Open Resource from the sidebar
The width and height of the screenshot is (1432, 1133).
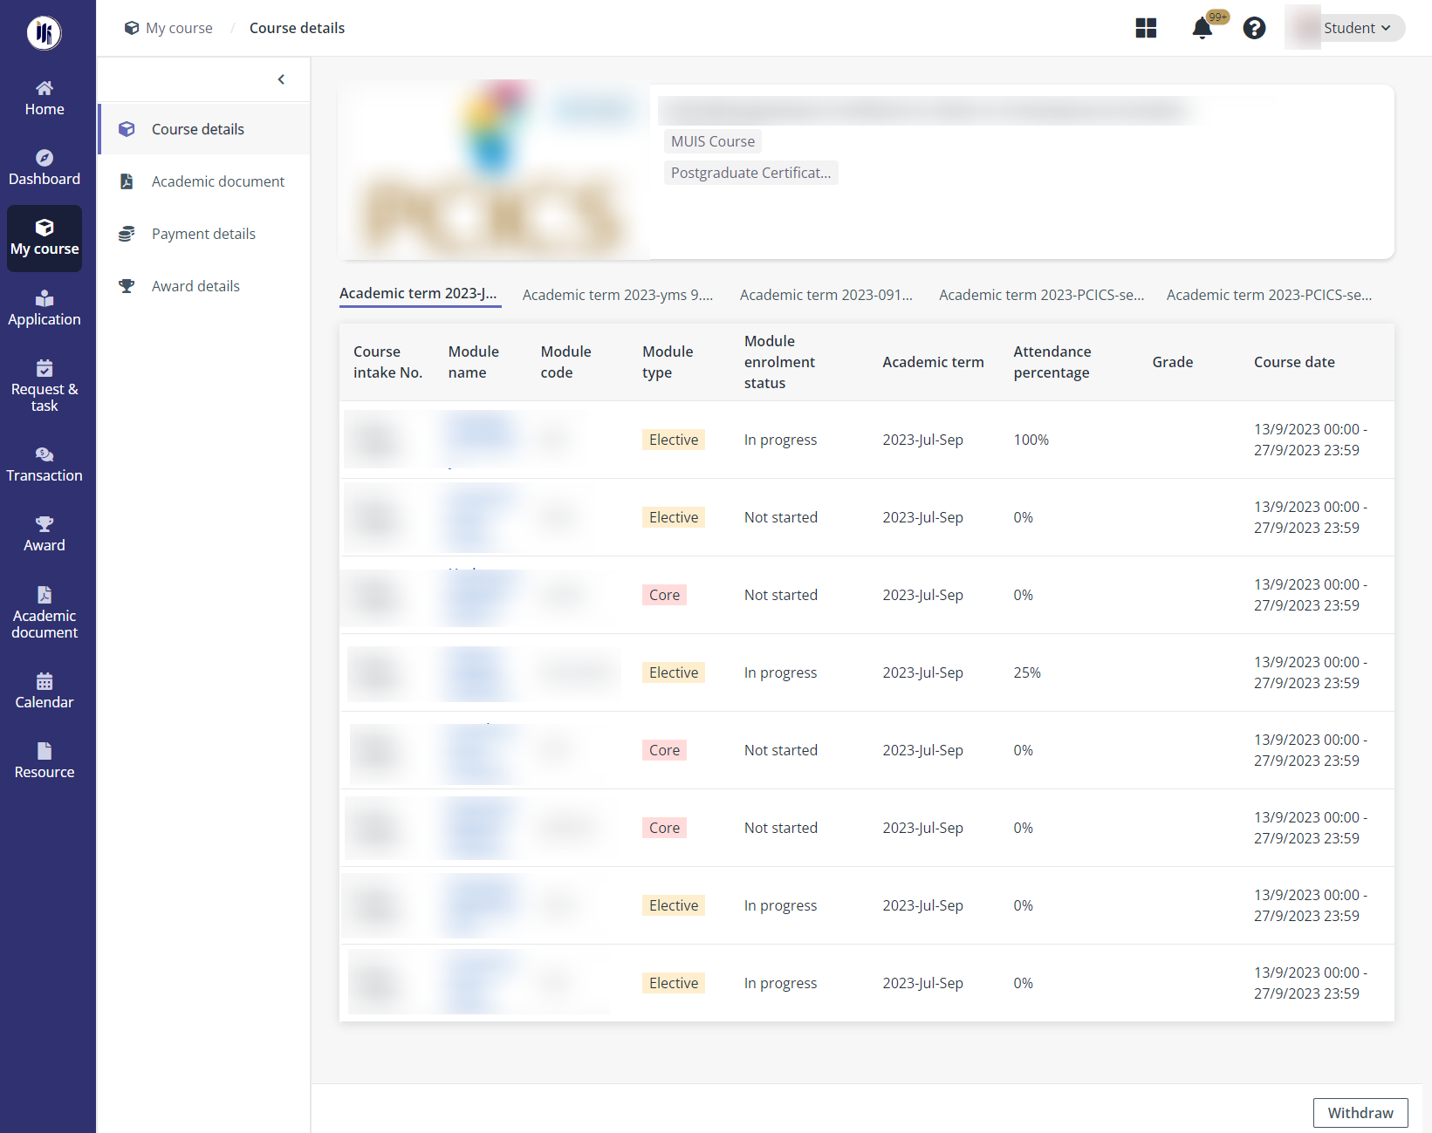tap(45, 761)
